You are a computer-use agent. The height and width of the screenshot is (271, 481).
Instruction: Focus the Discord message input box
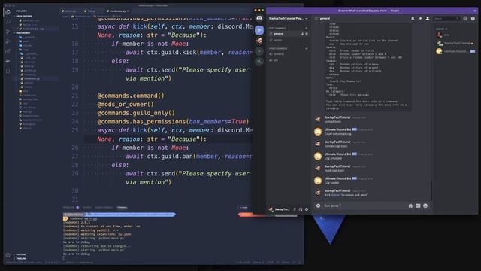coord(365,206)
